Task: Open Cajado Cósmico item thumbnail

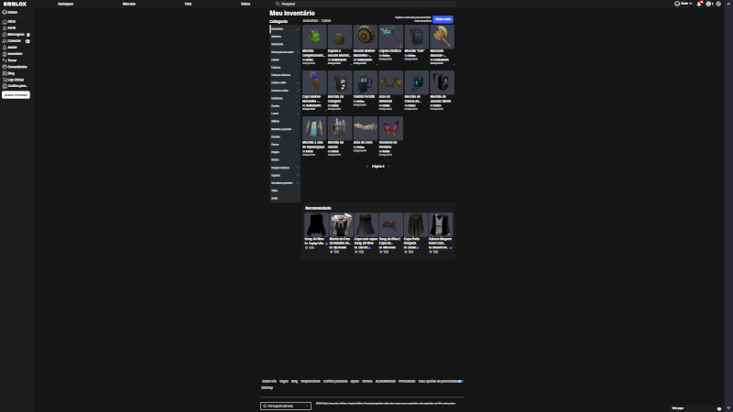Action: (391, 37)
